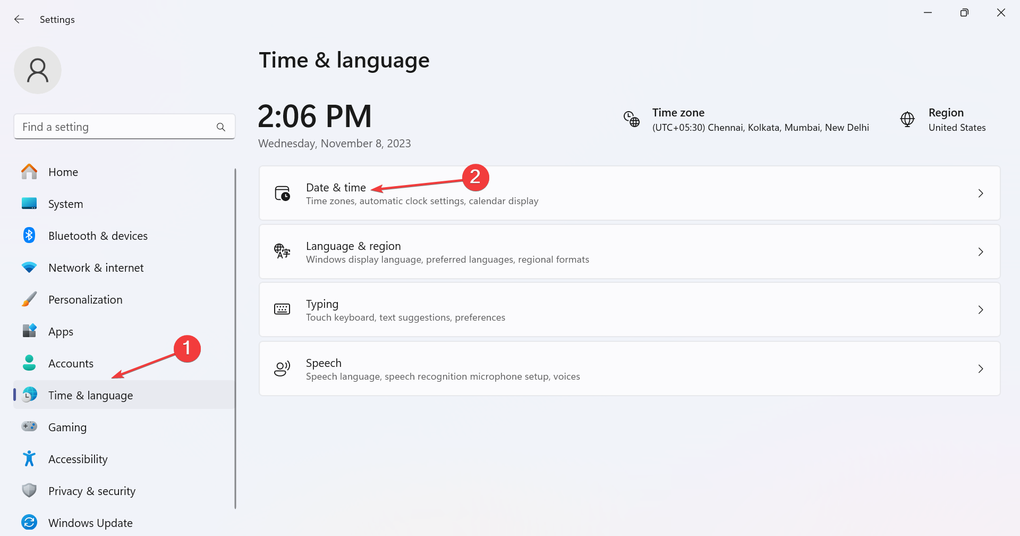Click the Find a setting search box

[124, 127]
